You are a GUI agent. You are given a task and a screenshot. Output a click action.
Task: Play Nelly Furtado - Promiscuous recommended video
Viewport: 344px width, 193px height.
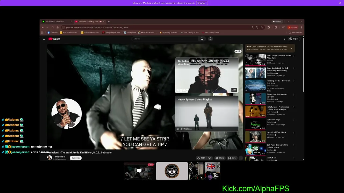pyautogui.click(x=255, y=112)
